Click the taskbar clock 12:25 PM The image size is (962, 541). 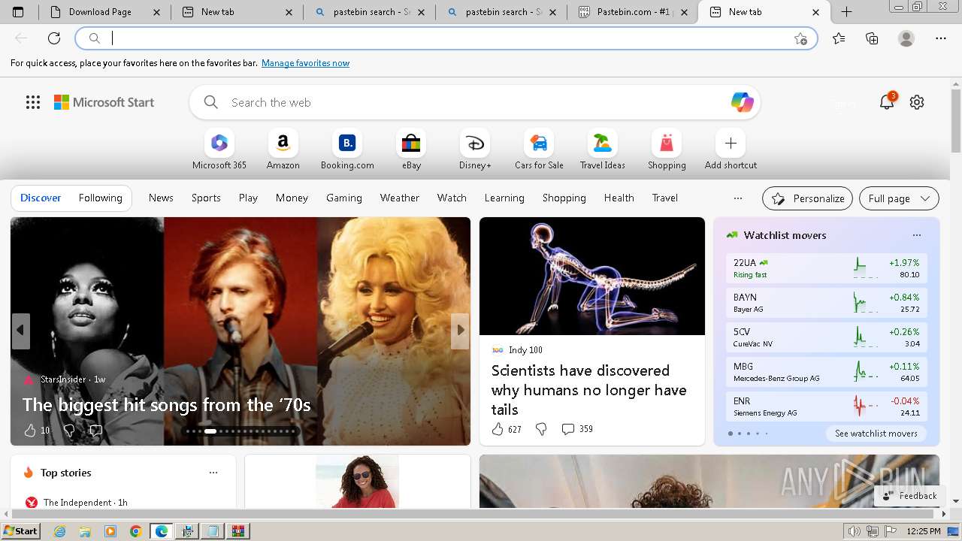tap(924, 531)
